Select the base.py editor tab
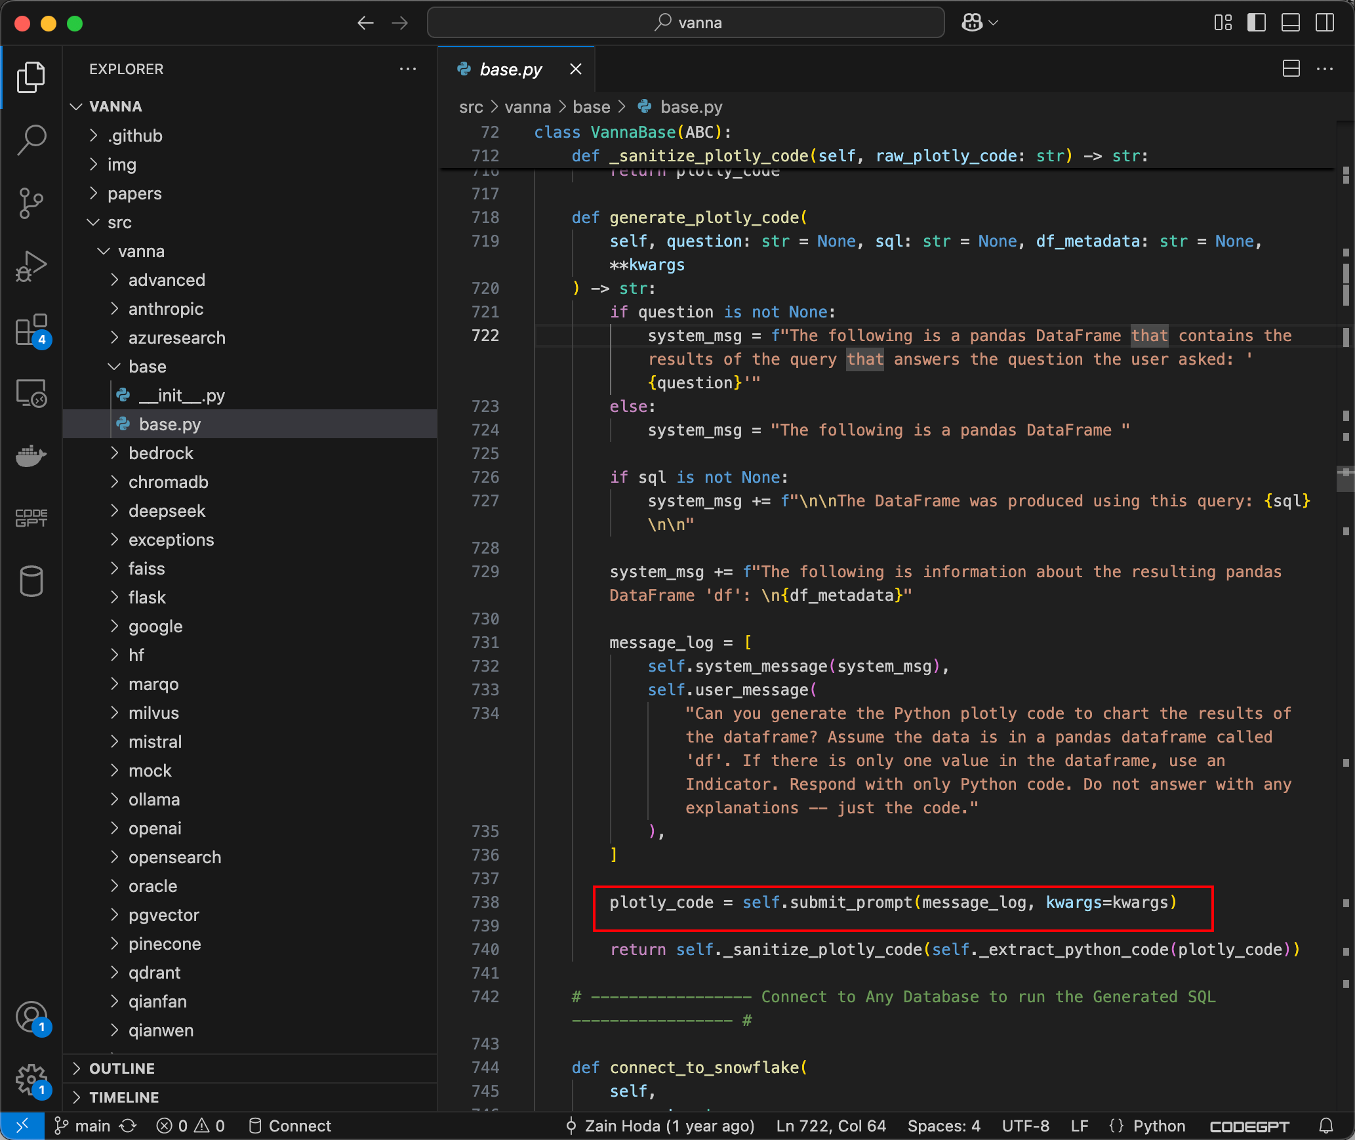 coord(510,70)
